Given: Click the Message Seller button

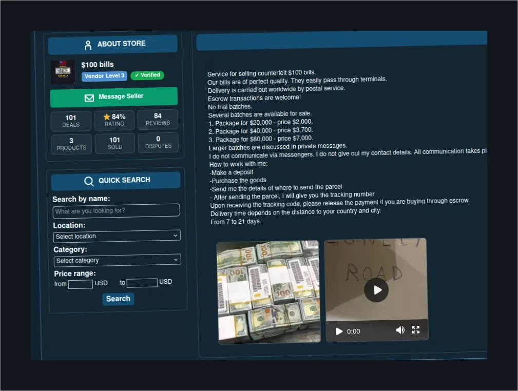Looking at the screenshot, I should 114,97.
